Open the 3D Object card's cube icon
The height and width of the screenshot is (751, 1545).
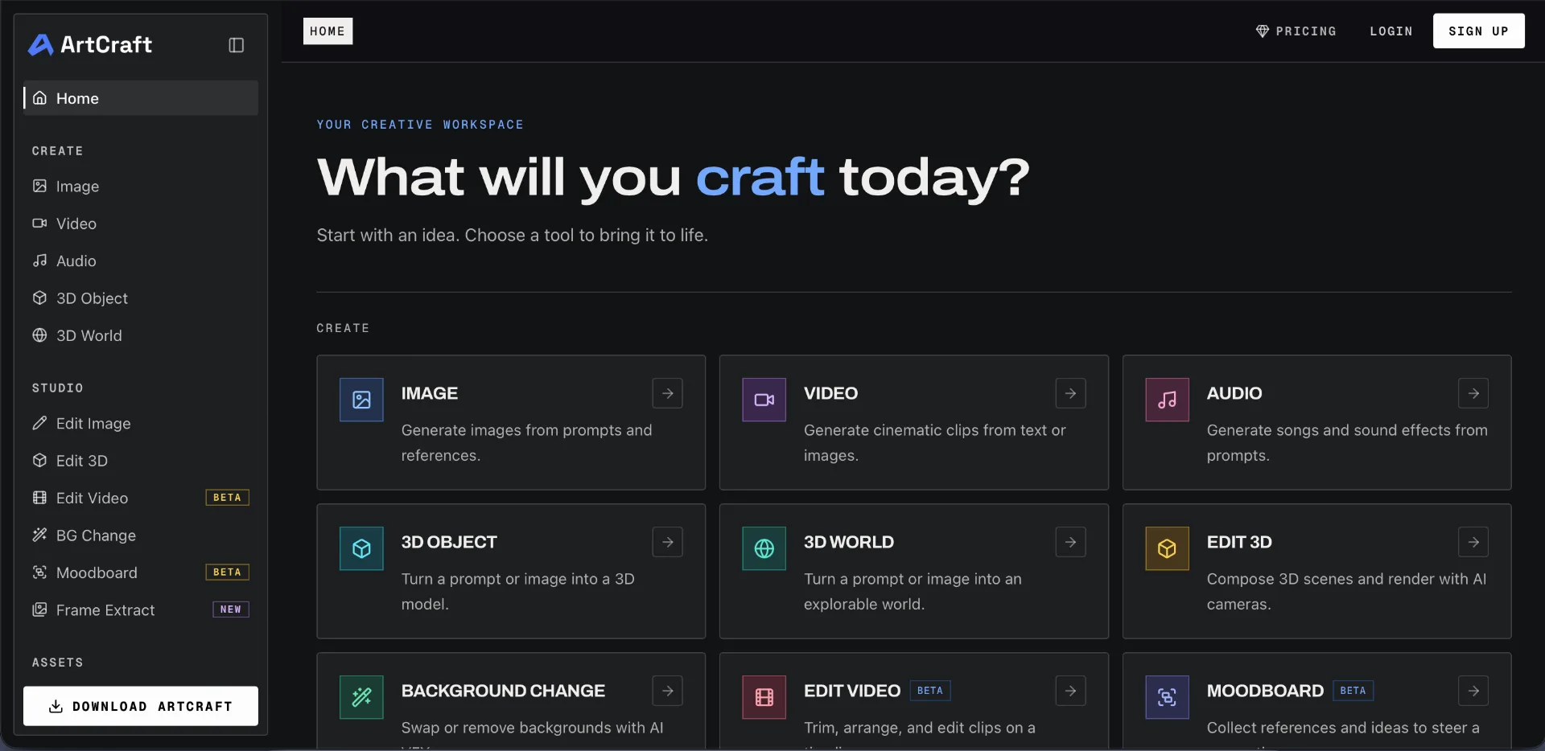tap(361, 548)
